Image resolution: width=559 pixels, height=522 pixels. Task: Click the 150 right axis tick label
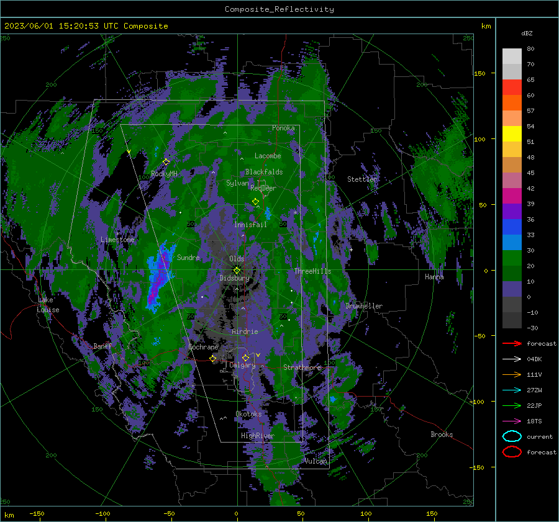(x=479, y=73)
